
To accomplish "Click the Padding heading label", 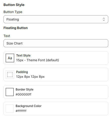I will point(22,72).
